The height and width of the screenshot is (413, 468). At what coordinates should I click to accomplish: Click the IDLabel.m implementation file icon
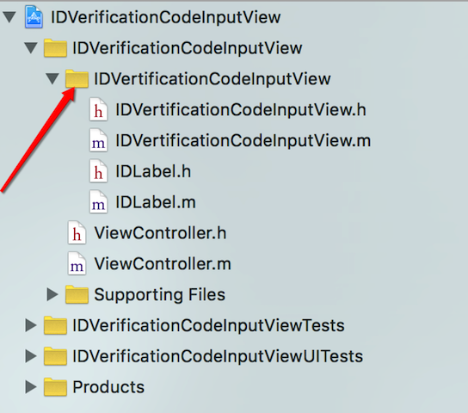point(98,202)
